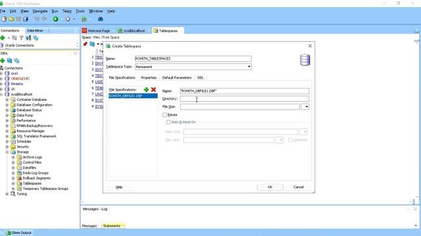
Task: Switch to the Properties tab in dialog
Action: 149,77
